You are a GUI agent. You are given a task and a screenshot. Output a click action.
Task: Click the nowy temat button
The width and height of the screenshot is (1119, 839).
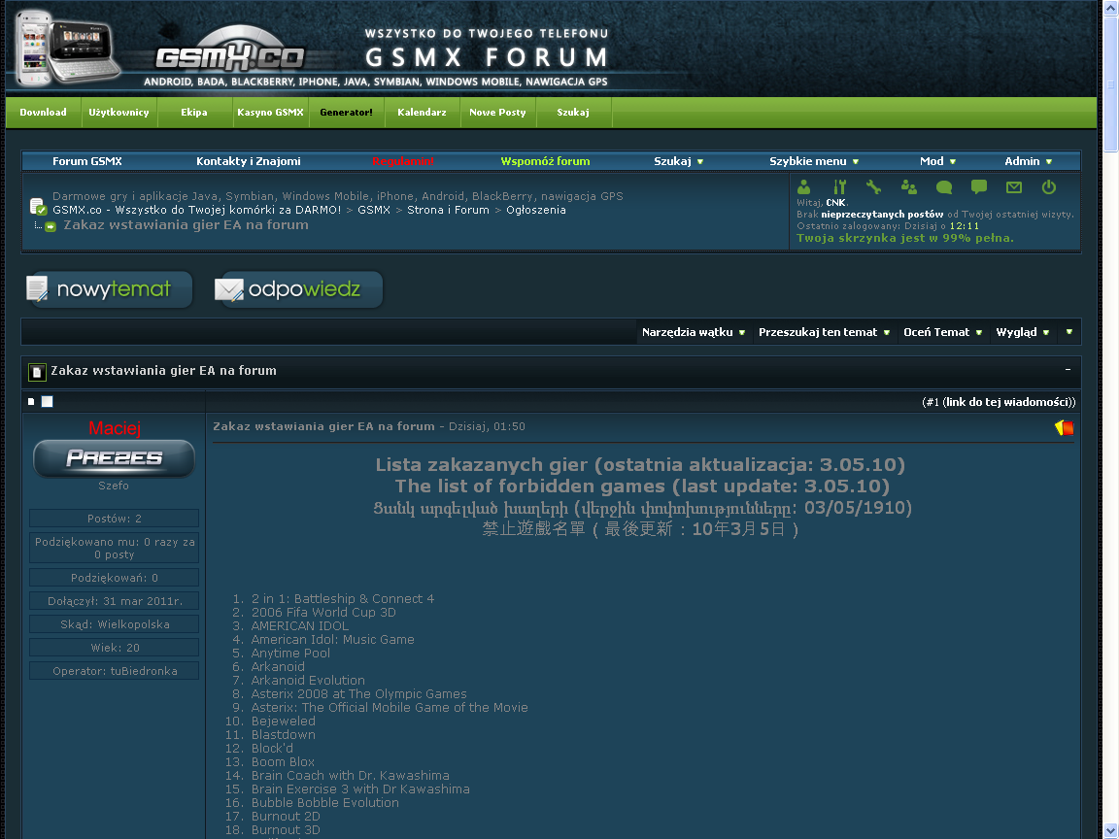pyautogui.click(x=109, y=289)
